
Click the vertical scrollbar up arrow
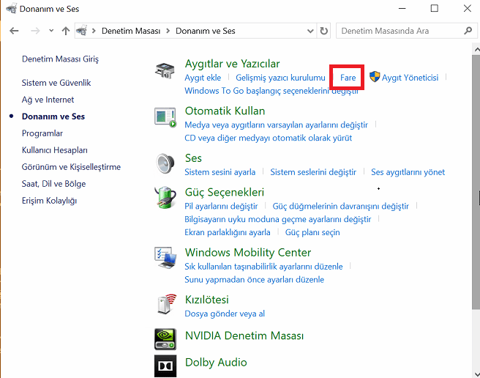(x=476, y=49)
